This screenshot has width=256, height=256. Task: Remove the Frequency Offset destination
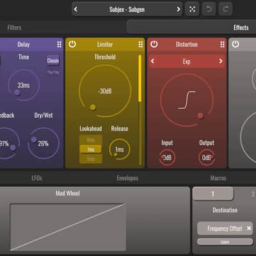pos(249,228)
